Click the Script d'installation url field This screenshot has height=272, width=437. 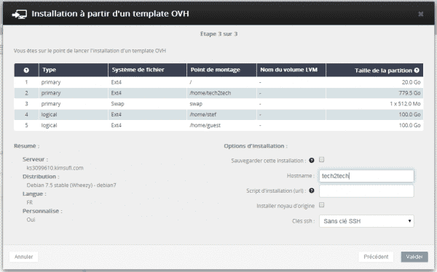[366, 191]
